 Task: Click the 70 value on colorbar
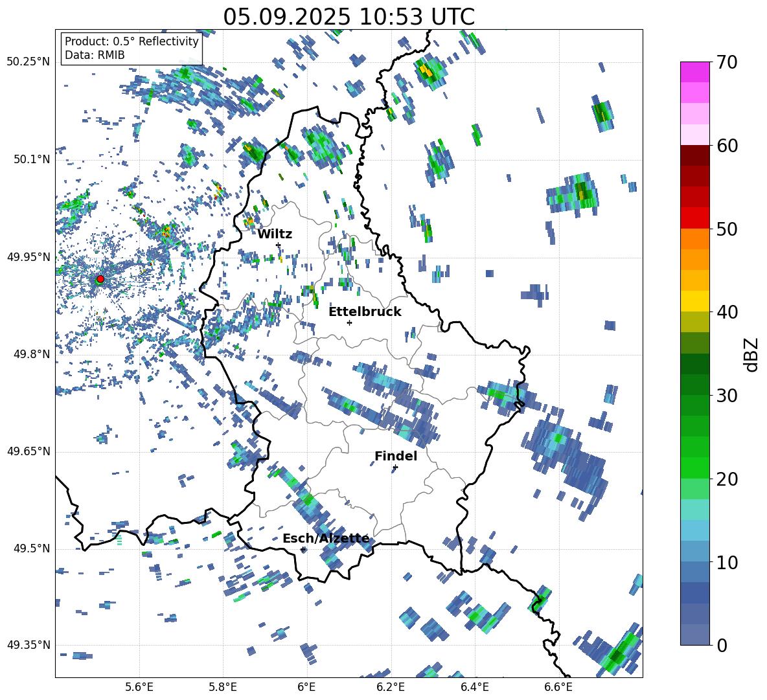pyautogui.click(x=727, y=62)
